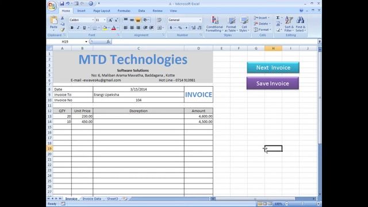Image resolution: width=368 pixels, height=207 pixels.
Task: Toggle italic formatting
Action: 78,28
